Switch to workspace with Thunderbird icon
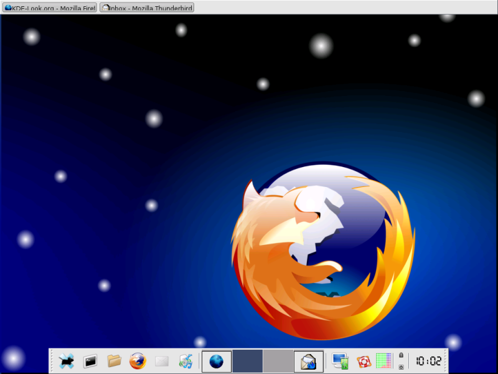The width and height of the screenshot is (498, 374). pyautogui.click(x=308, y=362)
